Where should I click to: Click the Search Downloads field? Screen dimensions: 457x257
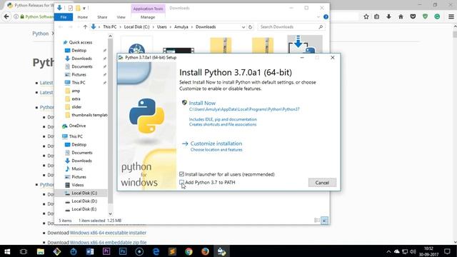291,27
